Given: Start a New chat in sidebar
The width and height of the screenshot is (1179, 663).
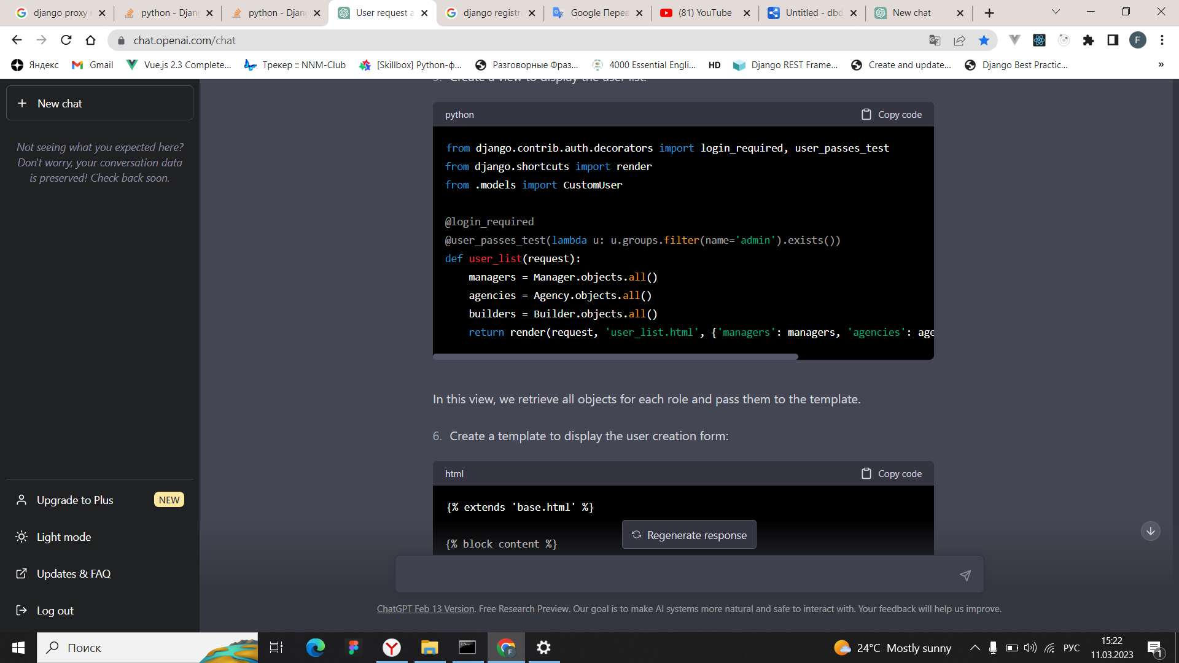Looking at the screenshot, I should pyautogui.click(x=99, y=104).
